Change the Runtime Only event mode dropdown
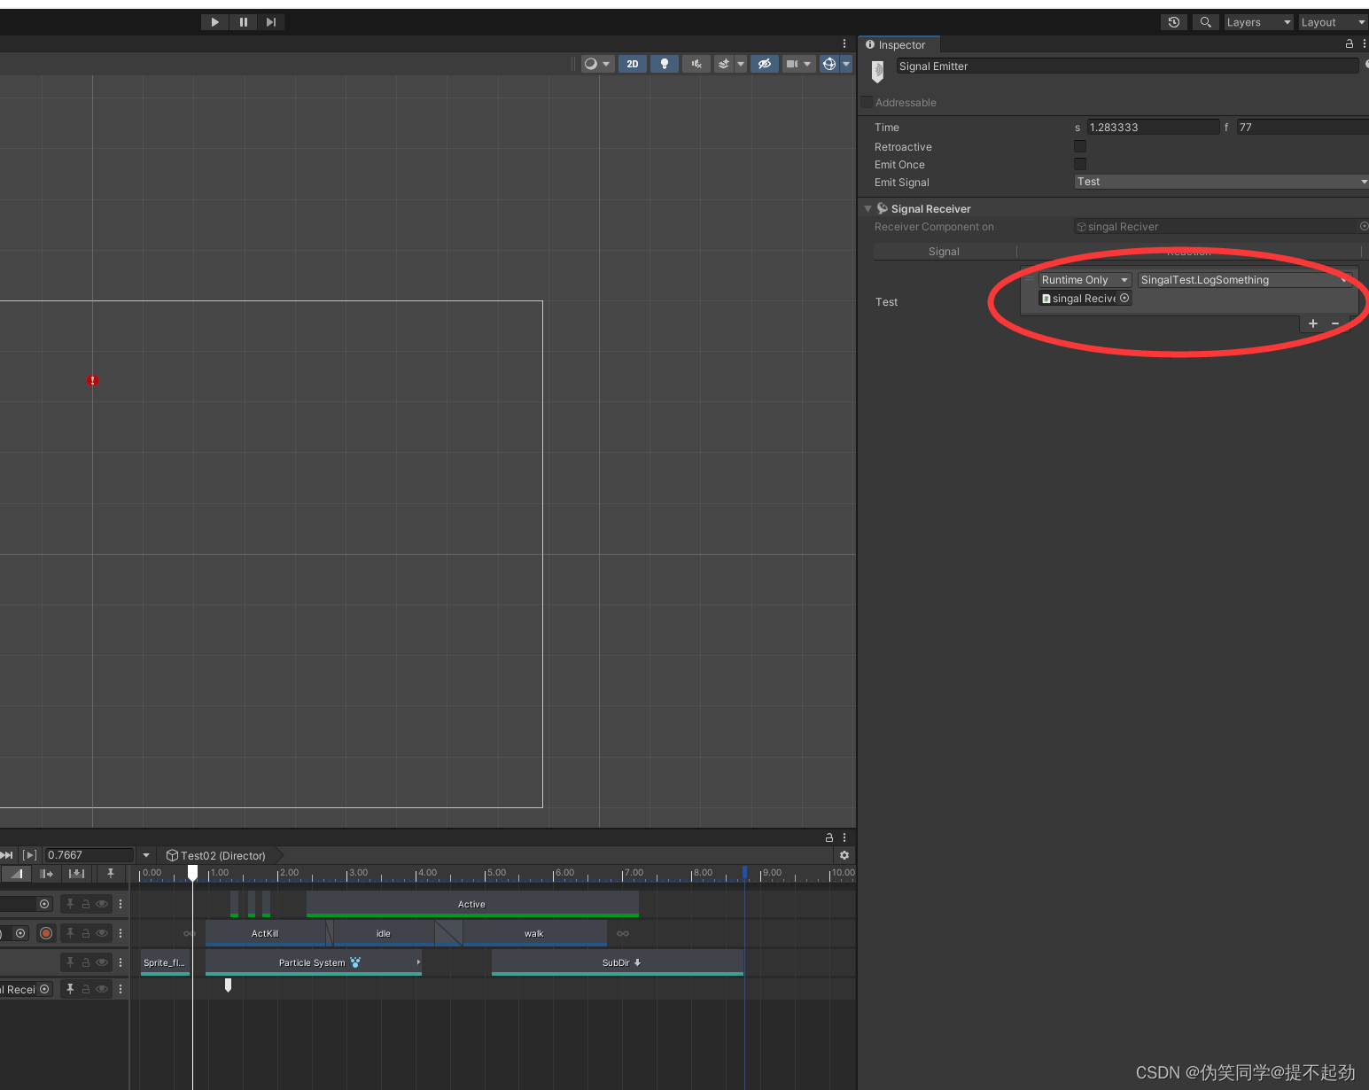The image size is (1369, 1090). pos(1084,279)
